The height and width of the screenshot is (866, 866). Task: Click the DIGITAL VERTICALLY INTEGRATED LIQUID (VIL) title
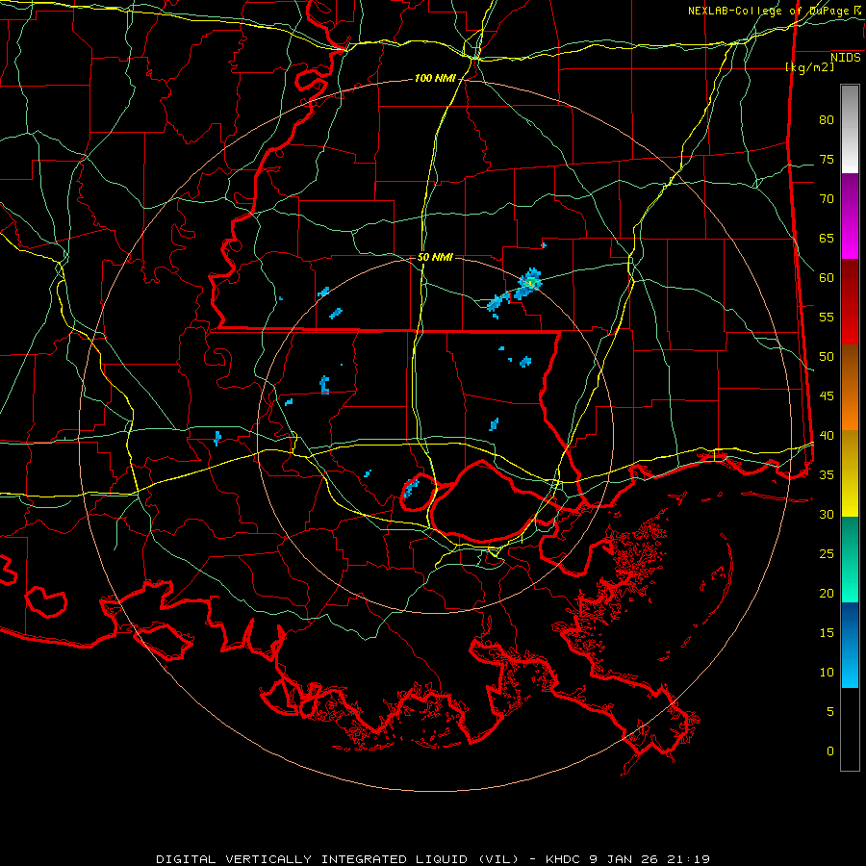[x=337, y=859]
